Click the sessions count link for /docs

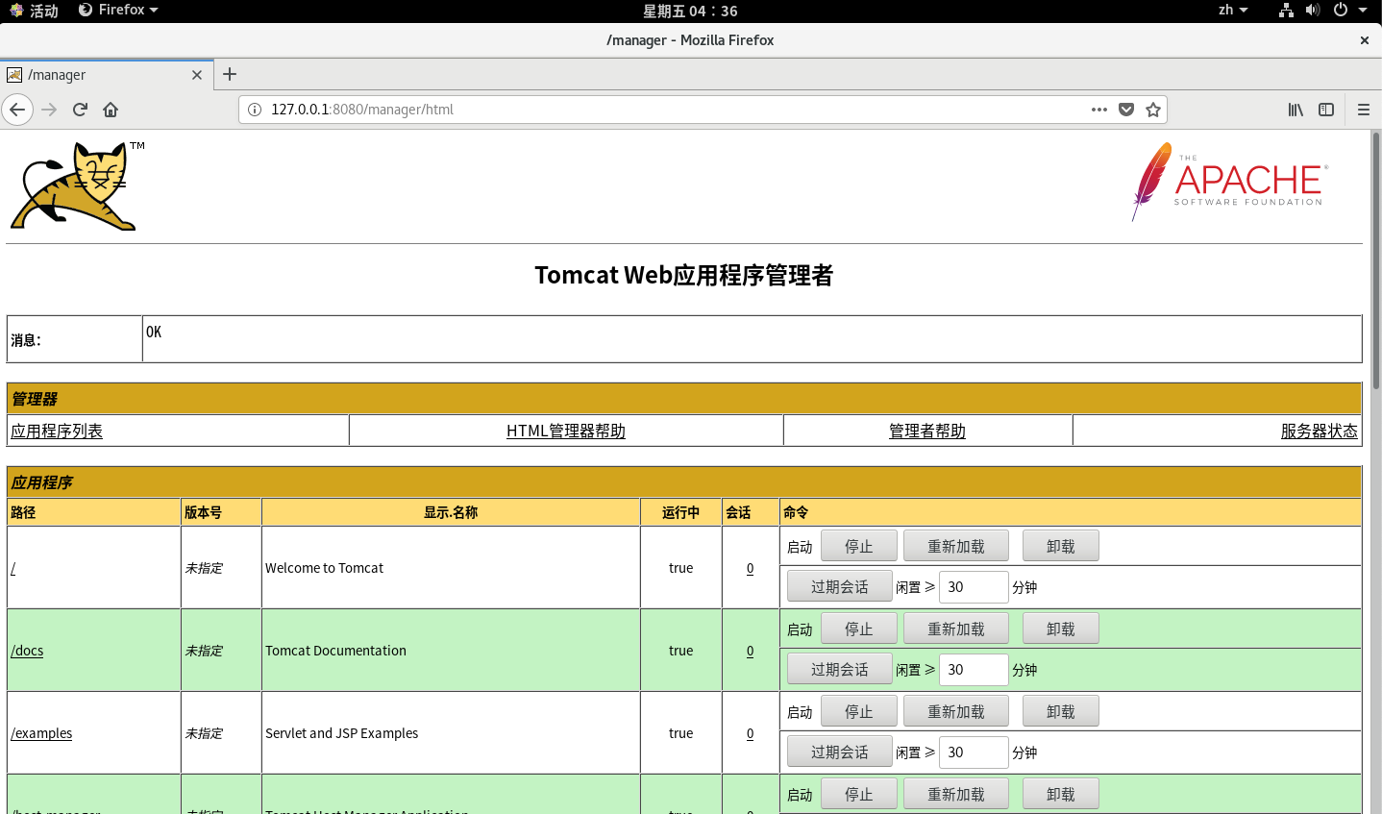750,650
